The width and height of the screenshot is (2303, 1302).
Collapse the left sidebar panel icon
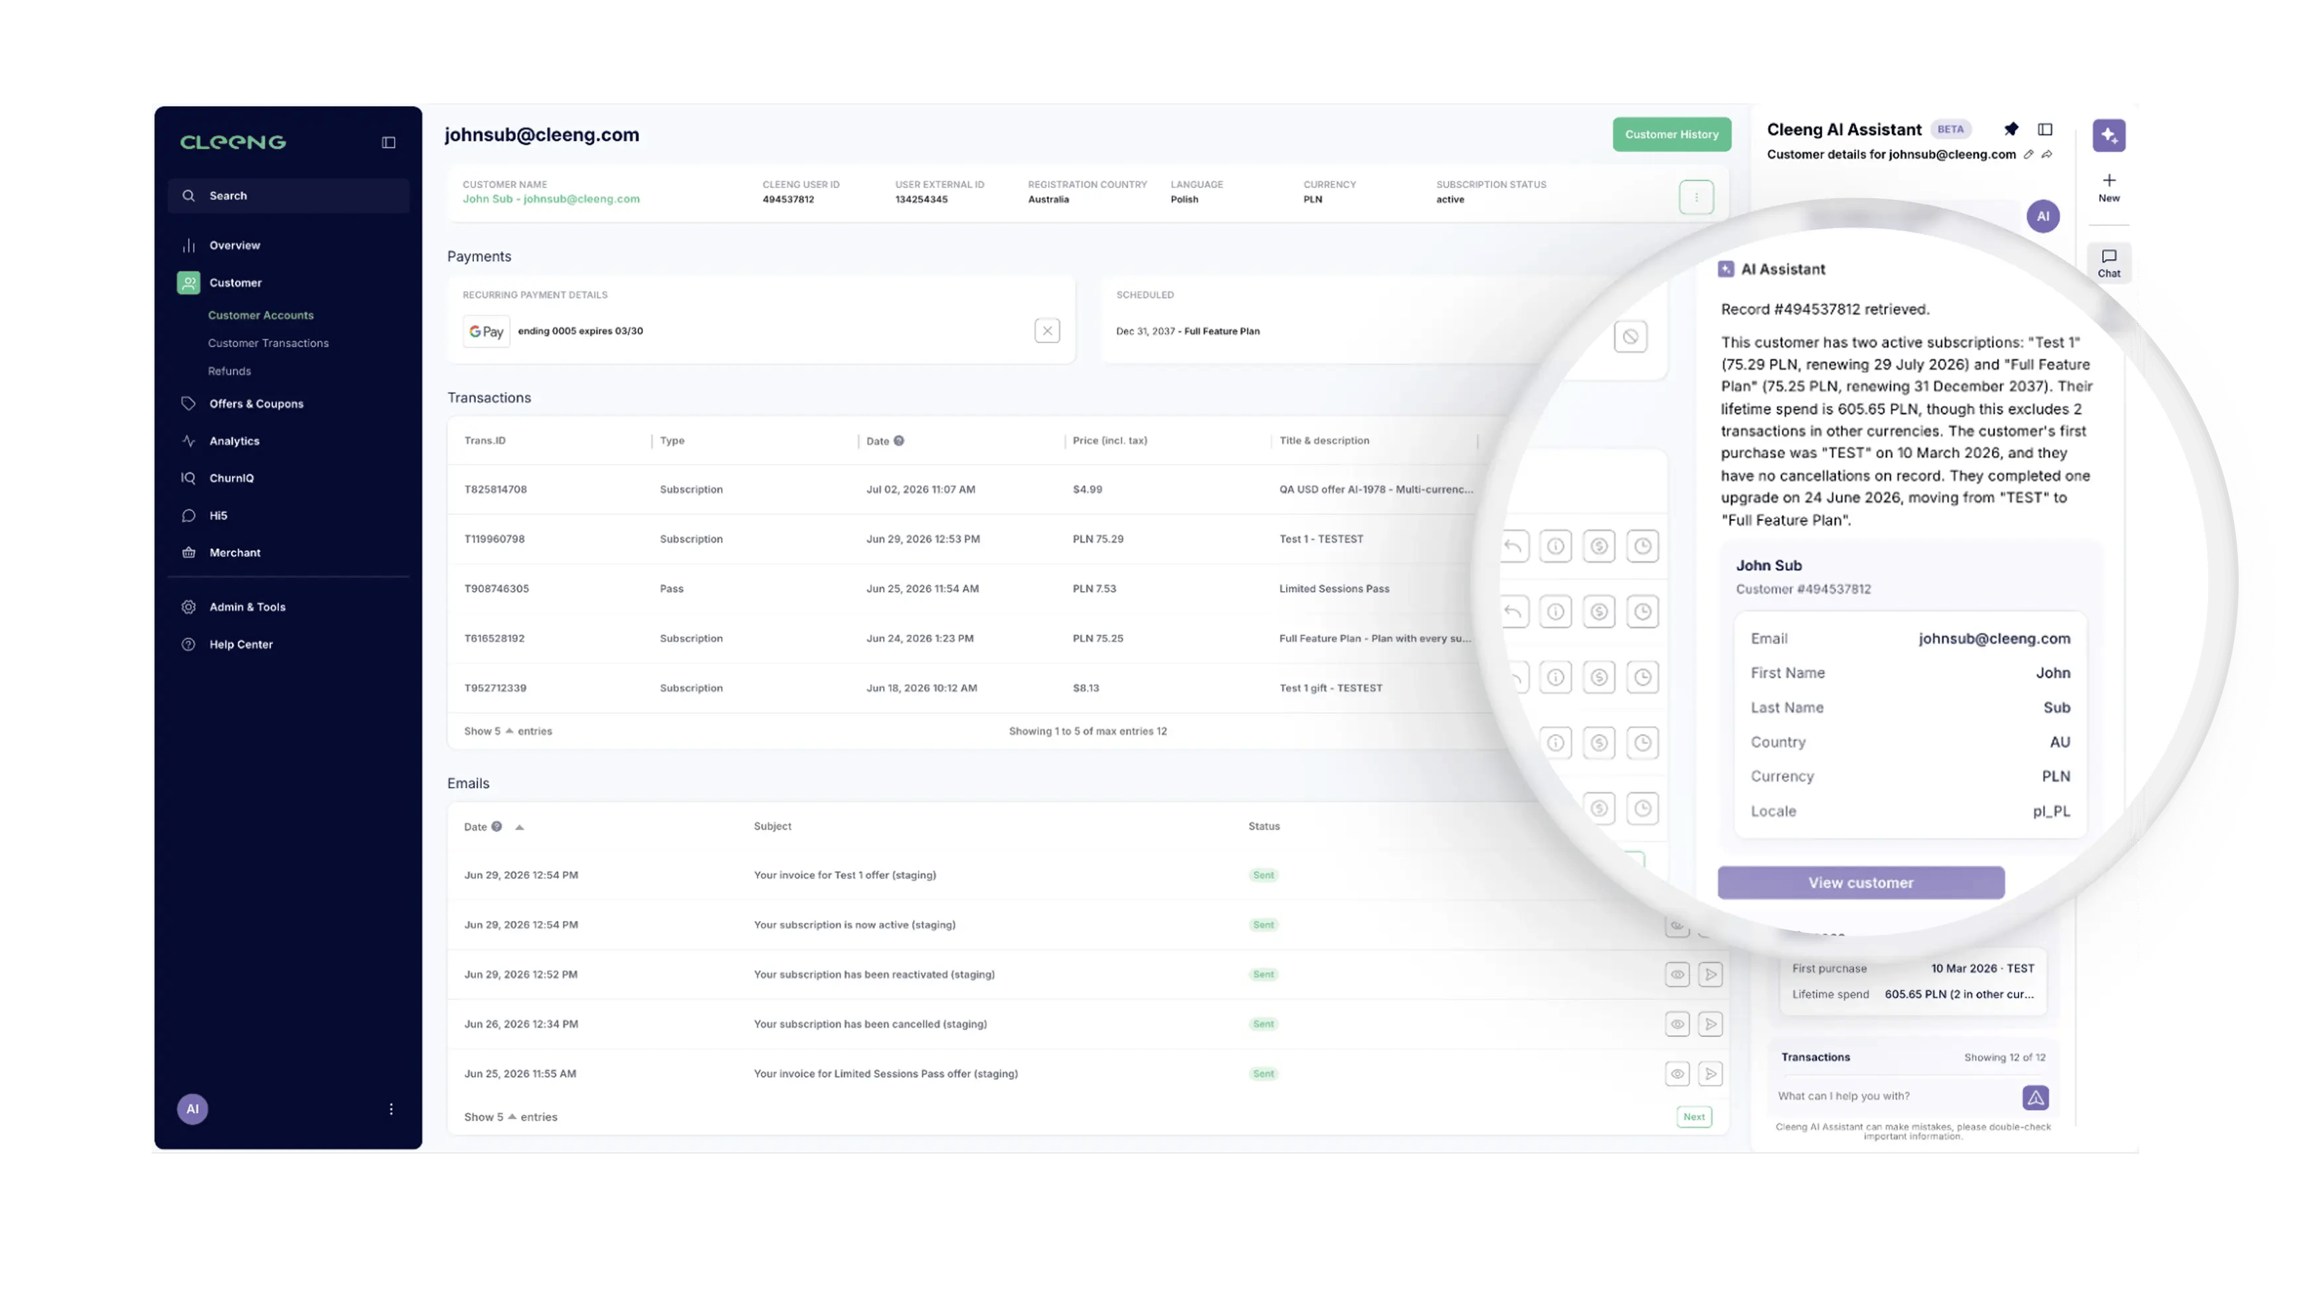coord(388,143)
